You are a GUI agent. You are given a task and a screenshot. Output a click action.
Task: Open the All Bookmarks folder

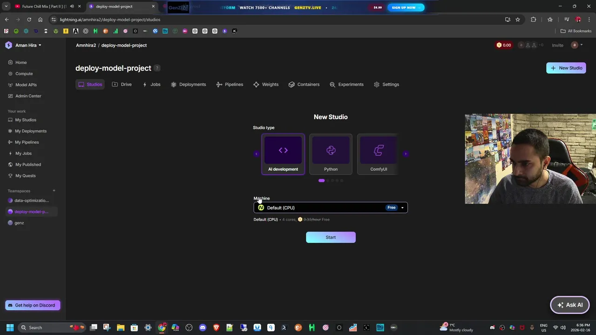tap(576, 31)
